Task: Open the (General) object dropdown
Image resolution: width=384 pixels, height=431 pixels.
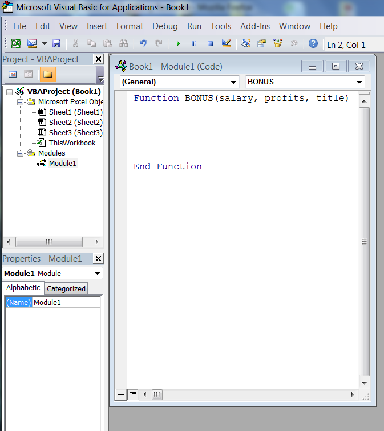Action: [x=233, y=82]
